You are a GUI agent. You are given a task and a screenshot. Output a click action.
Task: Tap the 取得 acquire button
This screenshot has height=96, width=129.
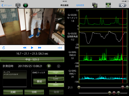56,92
